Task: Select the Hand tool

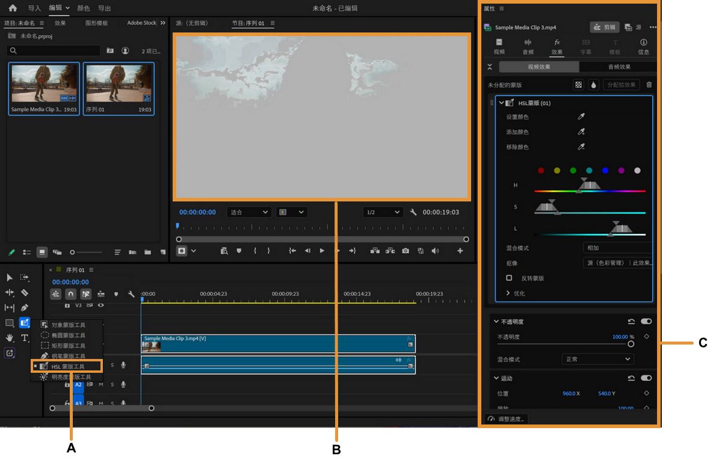Action: tap(10, 338)
